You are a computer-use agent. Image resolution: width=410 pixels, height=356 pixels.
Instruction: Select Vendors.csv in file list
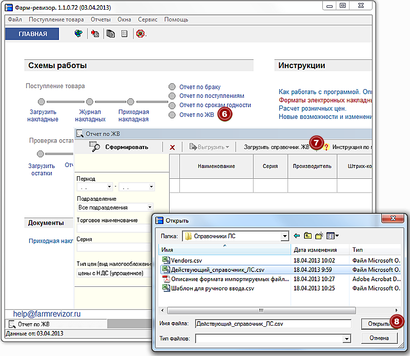point(187,260)
